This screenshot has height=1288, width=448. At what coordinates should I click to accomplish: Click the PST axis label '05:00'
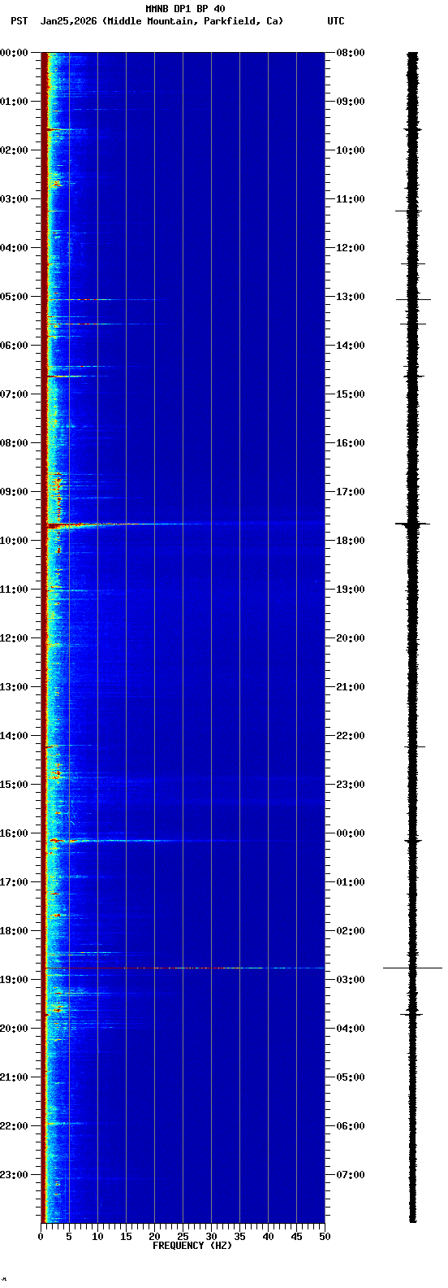pyautogui.click(x=14, y=297)
